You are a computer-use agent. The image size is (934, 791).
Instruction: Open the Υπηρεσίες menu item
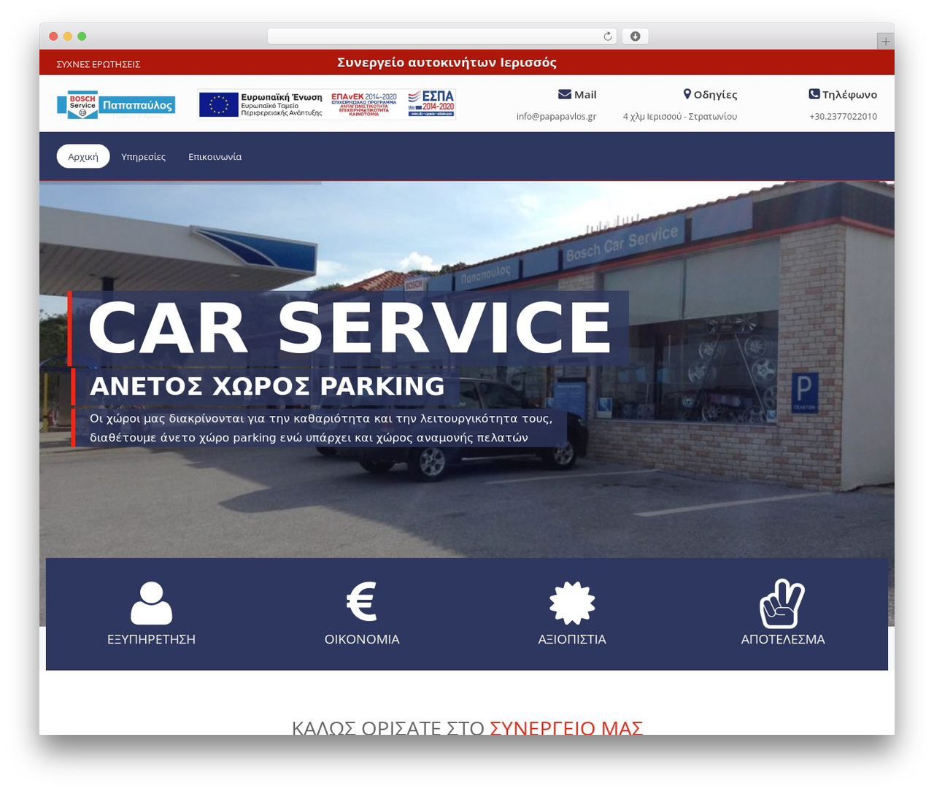(x=143, y=157)
